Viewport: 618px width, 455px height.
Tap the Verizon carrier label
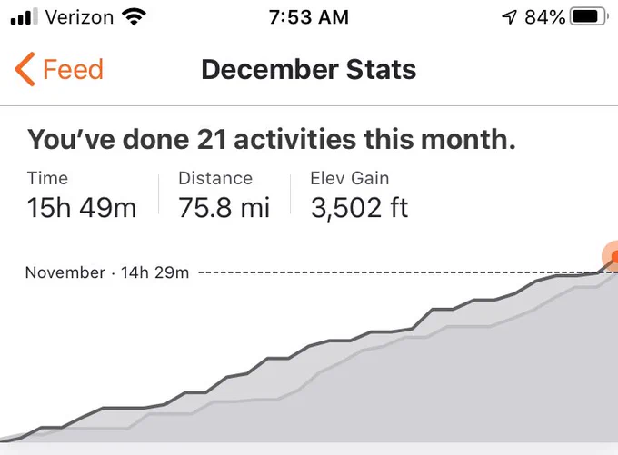click(79, 17)
